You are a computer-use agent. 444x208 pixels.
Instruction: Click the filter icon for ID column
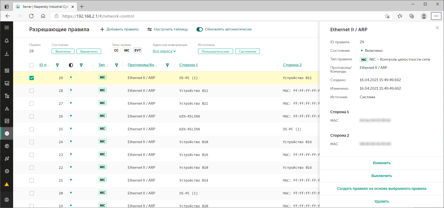[x=57, y=65]
